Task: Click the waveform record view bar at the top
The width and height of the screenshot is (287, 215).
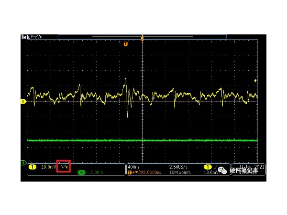Action: tap(142, 37)
